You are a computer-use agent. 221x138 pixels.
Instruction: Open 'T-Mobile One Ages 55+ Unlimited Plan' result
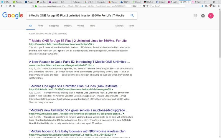tap(75, 86)
